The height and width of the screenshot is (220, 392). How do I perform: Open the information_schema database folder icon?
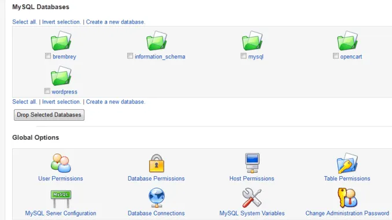[x=157, y=40]
